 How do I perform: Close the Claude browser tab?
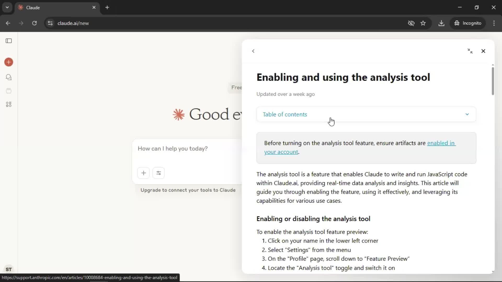(x=94, y=8)
